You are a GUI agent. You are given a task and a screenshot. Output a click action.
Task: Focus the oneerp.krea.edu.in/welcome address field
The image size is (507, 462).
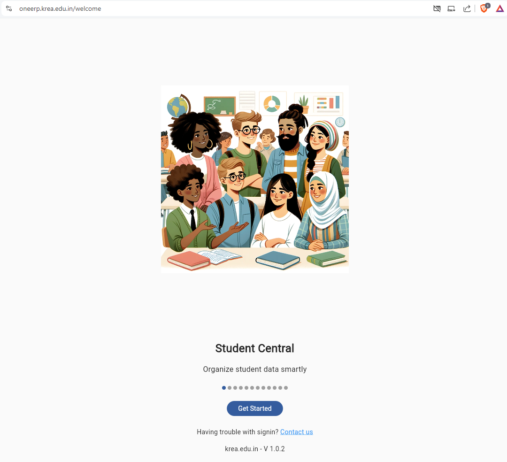point(60,9)
